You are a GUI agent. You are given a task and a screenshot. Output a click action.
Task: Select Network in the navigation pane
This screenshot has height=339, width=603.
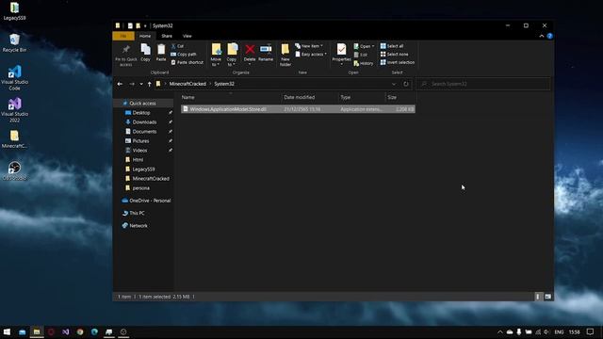(x=139, y=226)
